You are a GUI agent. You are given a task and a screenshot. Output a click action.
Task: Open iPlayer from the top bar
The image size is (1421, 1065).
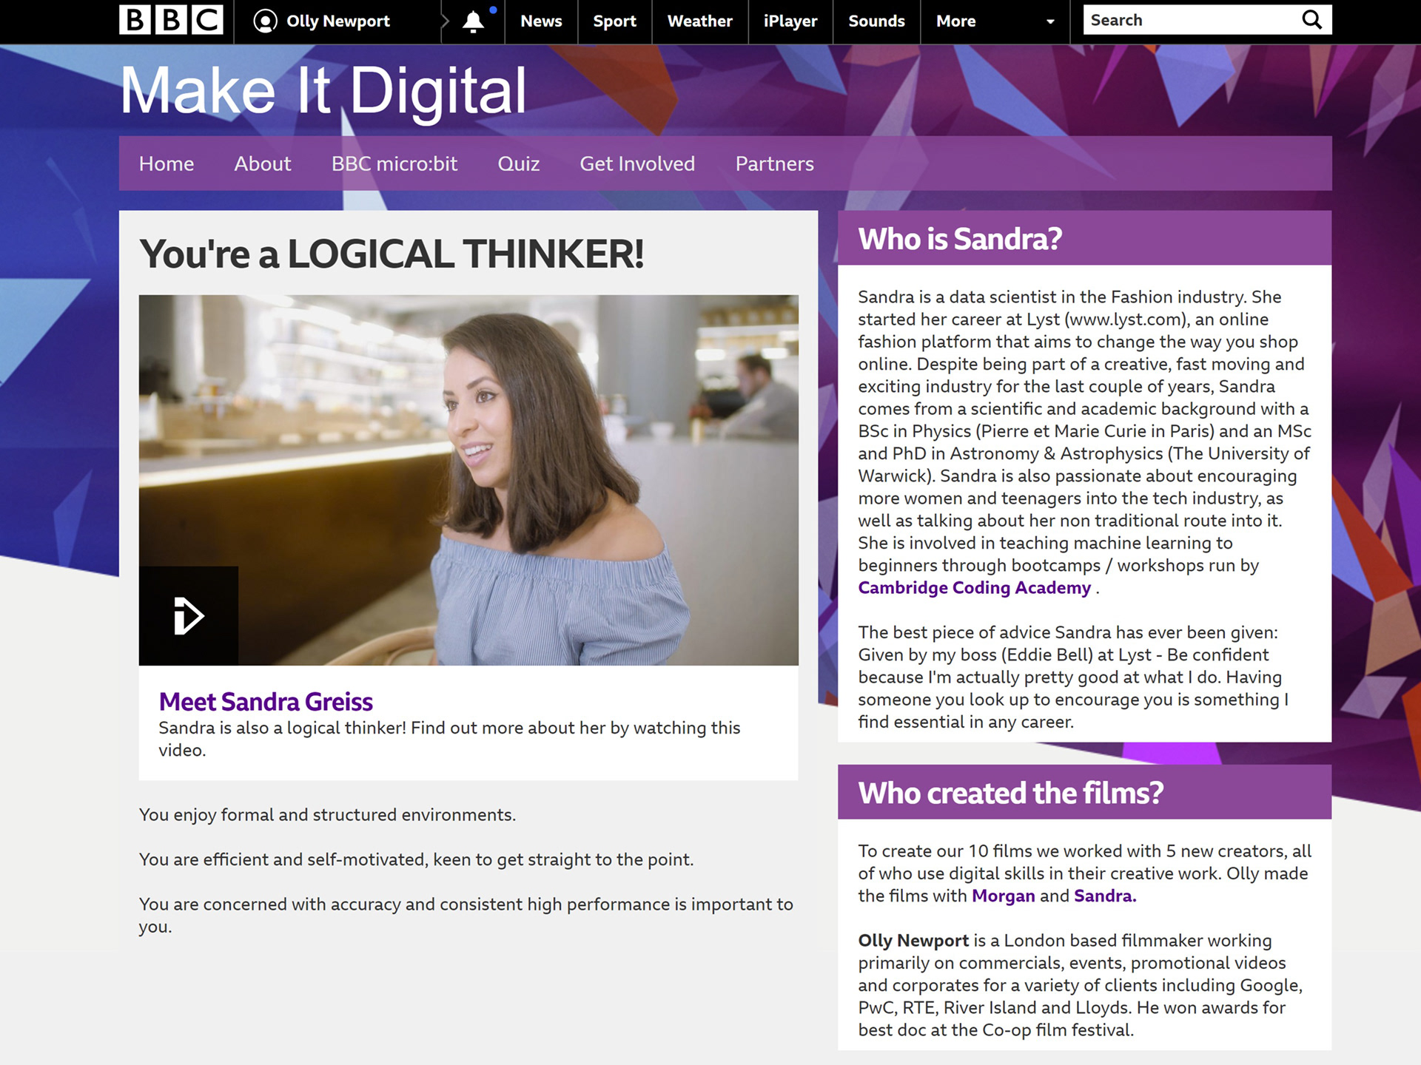[x=790, y=21]
